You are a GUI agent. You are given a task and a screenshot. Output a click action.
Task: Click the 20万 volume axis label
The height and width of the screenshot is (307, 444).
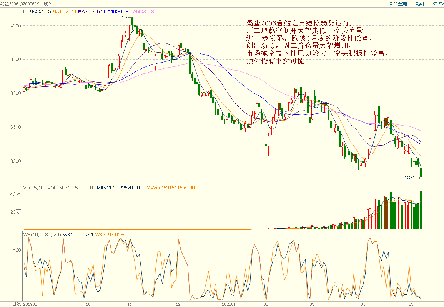pyautogui.click(x=16, y=212)
